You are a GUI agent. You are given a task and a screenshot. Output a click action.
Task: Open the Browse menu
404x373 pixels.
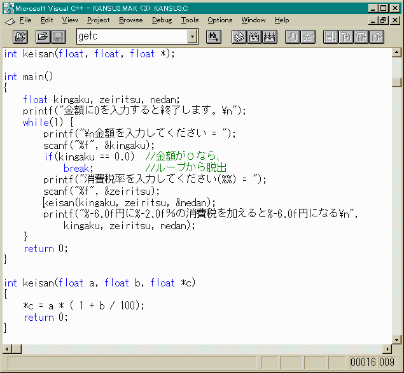coord(130,20)
